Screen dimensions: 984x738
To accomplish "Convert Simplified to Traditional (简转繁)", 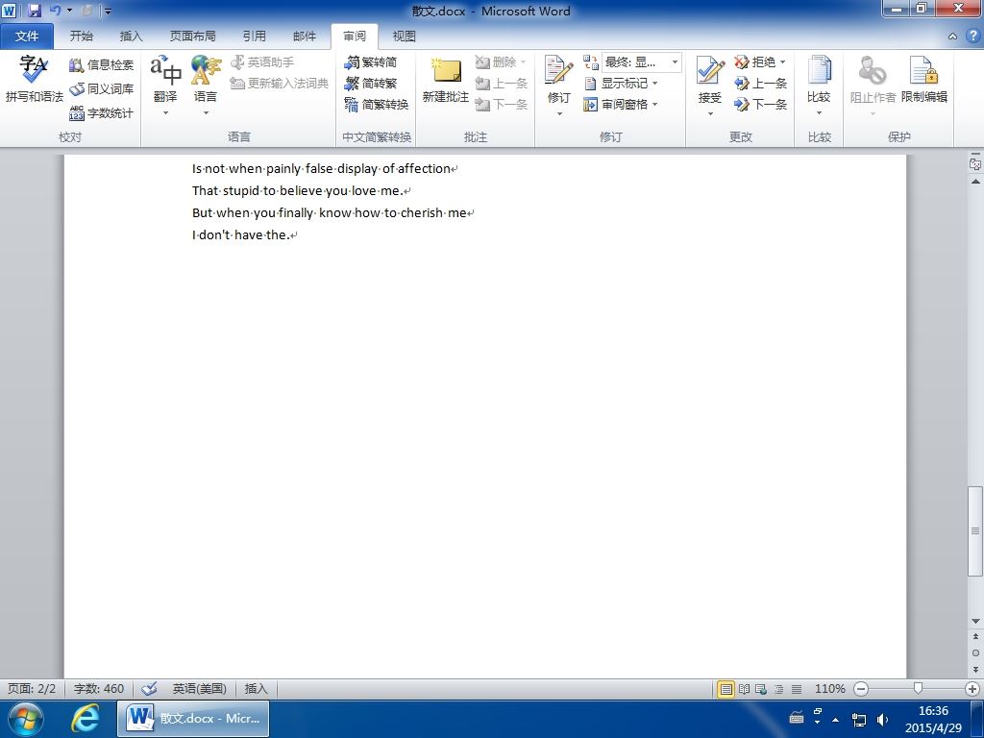I will tap(371, 84).
